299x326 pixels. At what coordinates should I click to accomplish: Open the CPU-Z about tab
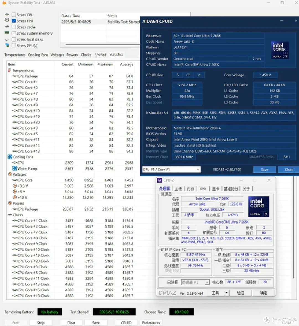246,189
